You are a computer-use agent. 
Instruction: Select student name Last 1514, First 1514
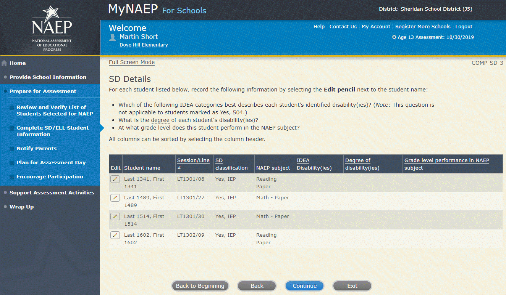(x=144, y=220)
